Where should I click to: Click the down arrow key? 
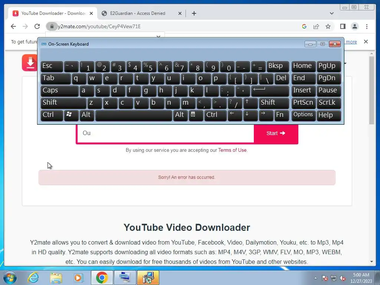tap(250, 115)
